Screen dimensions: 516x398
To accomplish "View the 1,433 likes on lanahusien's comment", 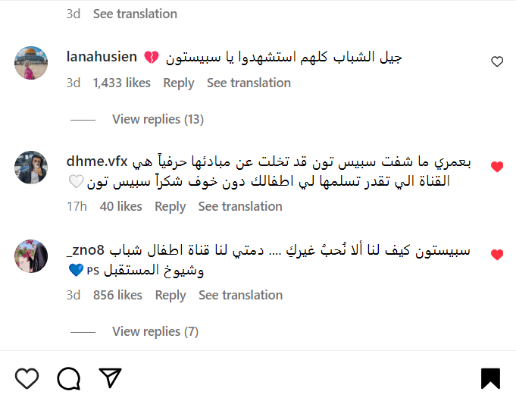I will click(121, 83).
